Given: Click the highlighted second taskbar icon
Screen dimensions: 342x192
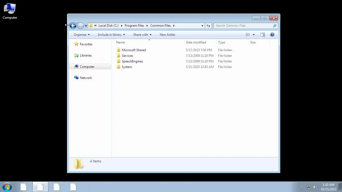Looking at the screenshot, I should (x=40, y=187).
